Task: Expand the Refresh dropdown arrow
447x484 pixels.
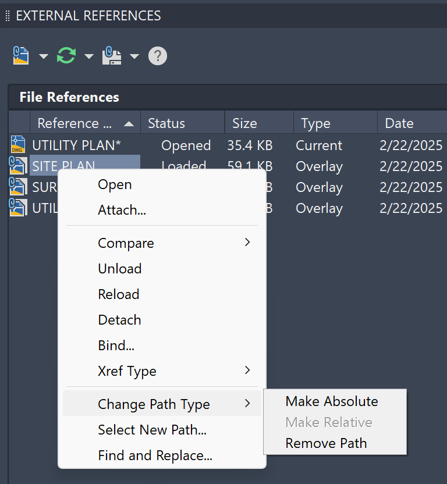Action: click(88, 56)
